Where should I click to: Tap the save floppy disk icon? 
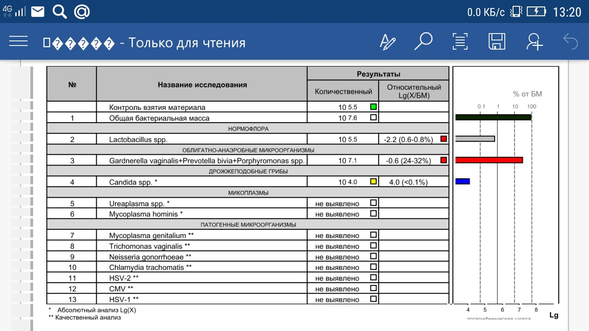coord(497,42)
